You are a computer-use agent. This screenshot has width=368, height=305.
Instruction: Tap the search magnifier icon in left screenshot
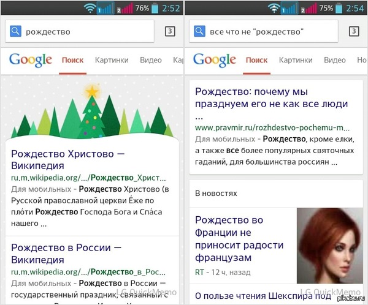point(15,31)
